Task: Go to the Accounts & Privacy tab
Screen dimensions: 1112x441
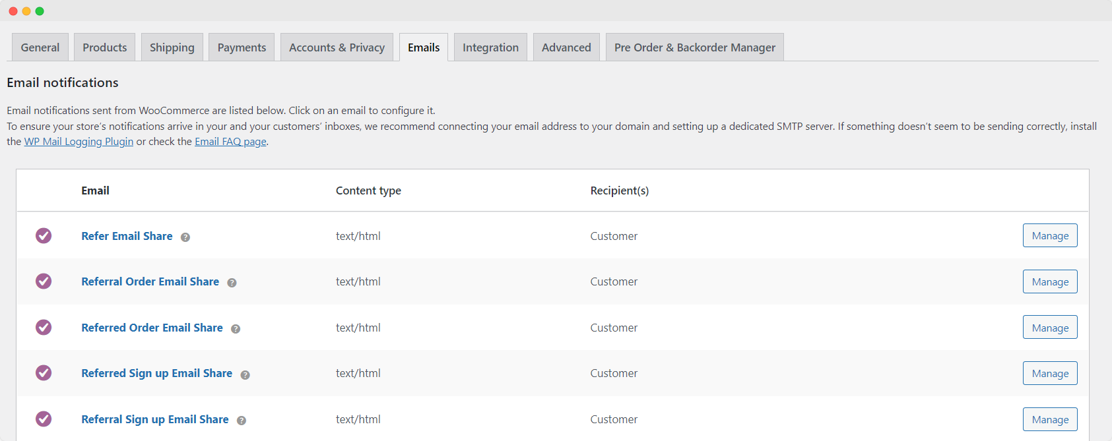Action: [337, 47]
